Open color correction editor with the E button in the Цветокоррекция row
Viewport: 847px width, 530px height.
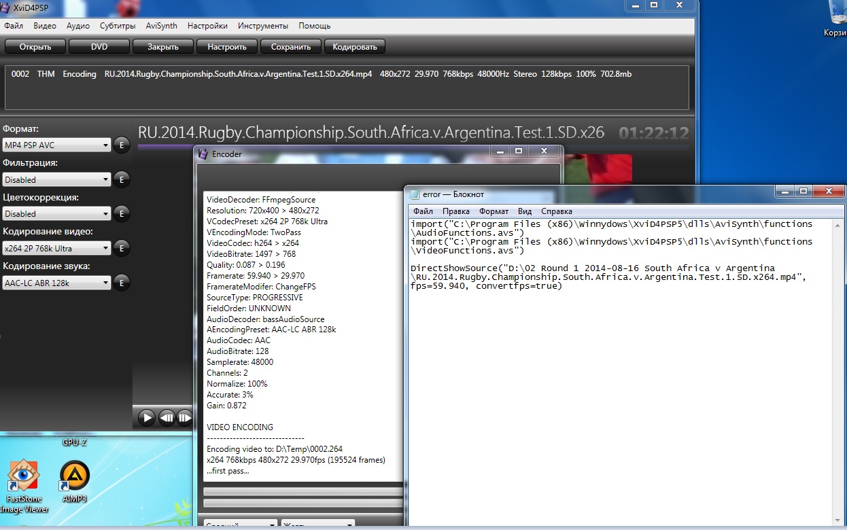click(x=121, y=213)
